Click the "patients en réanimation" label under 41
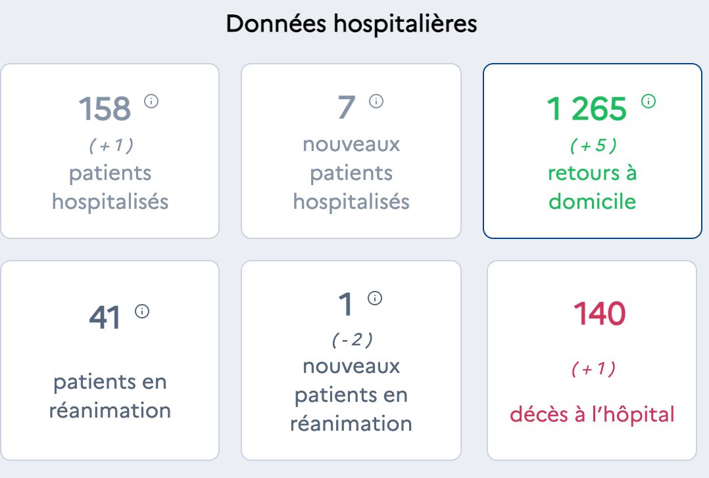Screen dimensions: 709x478 tap(110, 396)
